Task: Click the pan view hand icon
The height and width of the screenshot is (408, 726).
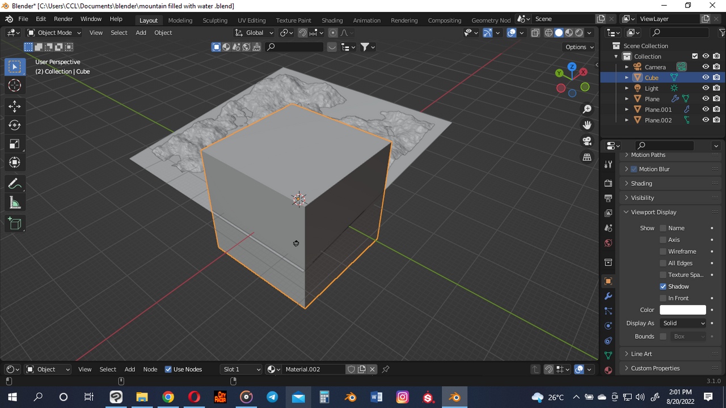Action: point(587,125)
